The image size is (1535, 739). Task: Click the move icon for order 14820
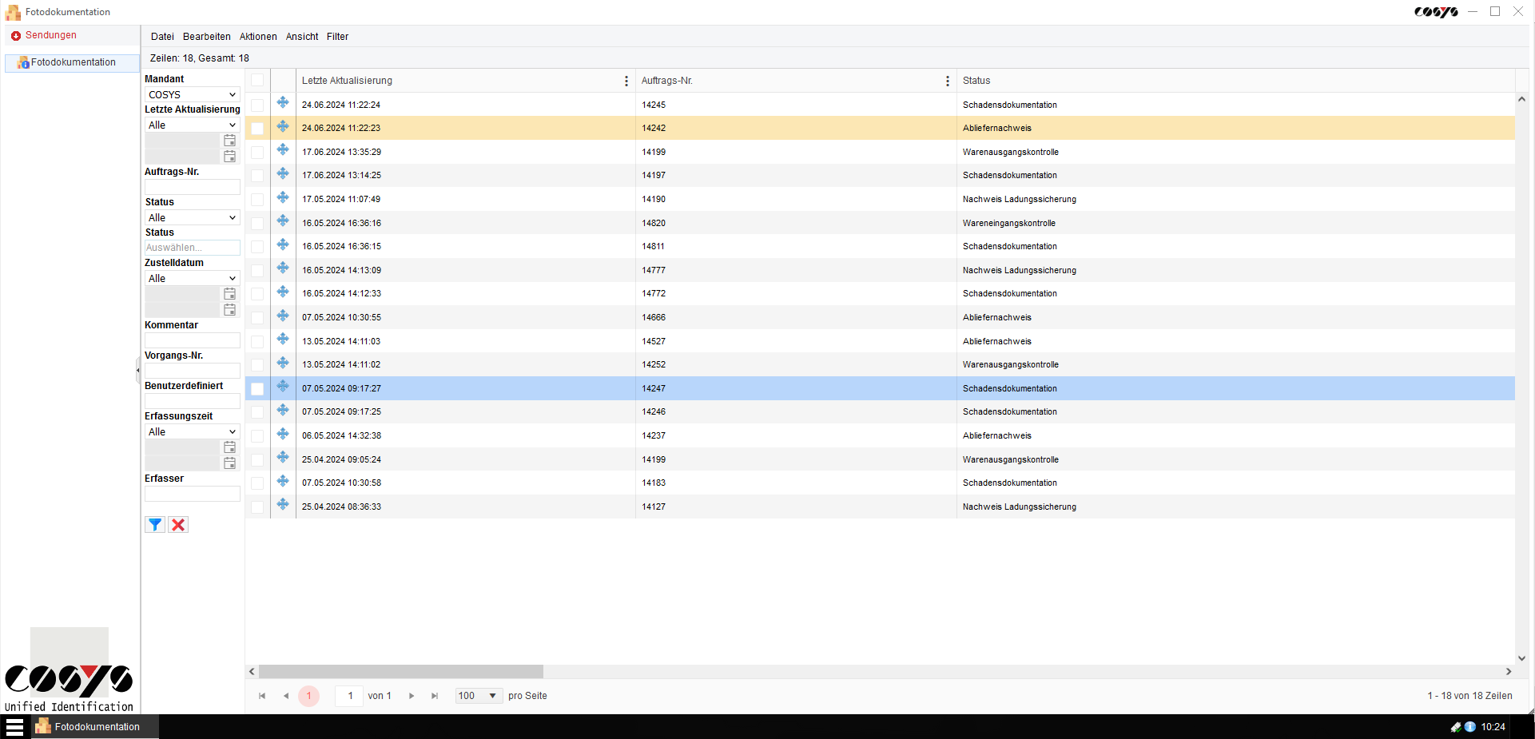[283, 221]
